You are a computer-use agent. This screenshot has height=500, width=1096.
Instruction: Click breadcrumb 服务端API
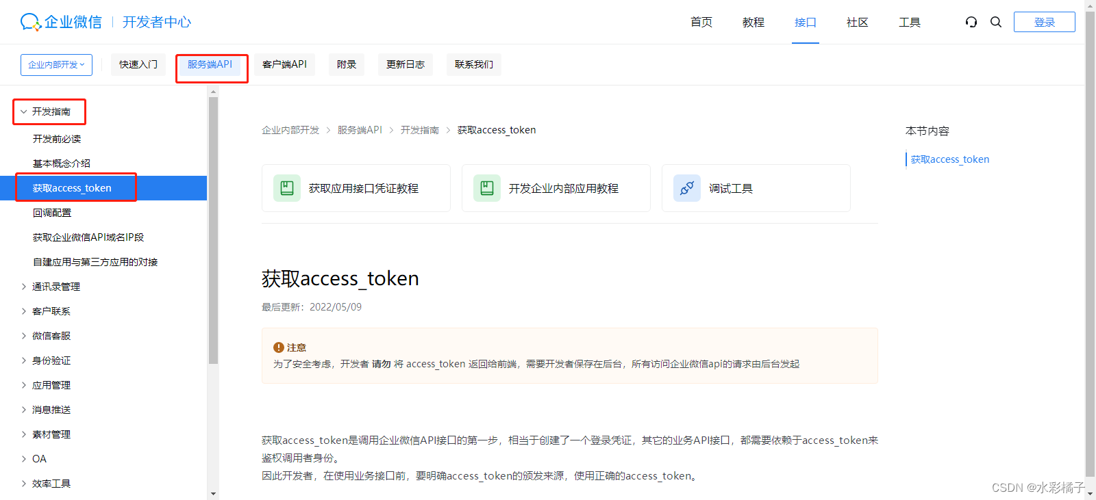pos(360,130)
